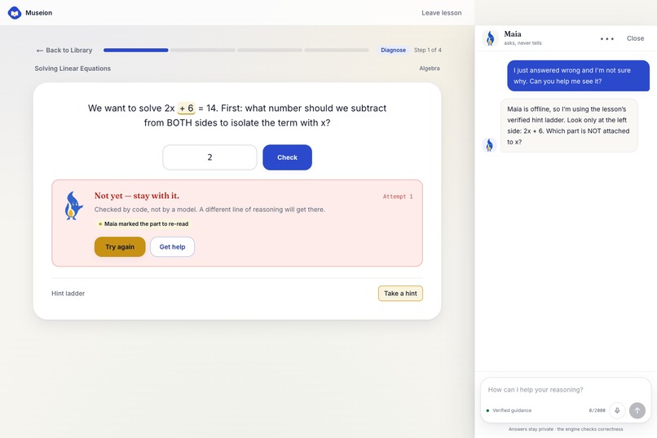Screen dimensions: 657x438
Task: Click the 'Answers stay private' footer note
Action: [x=566, y=429]
